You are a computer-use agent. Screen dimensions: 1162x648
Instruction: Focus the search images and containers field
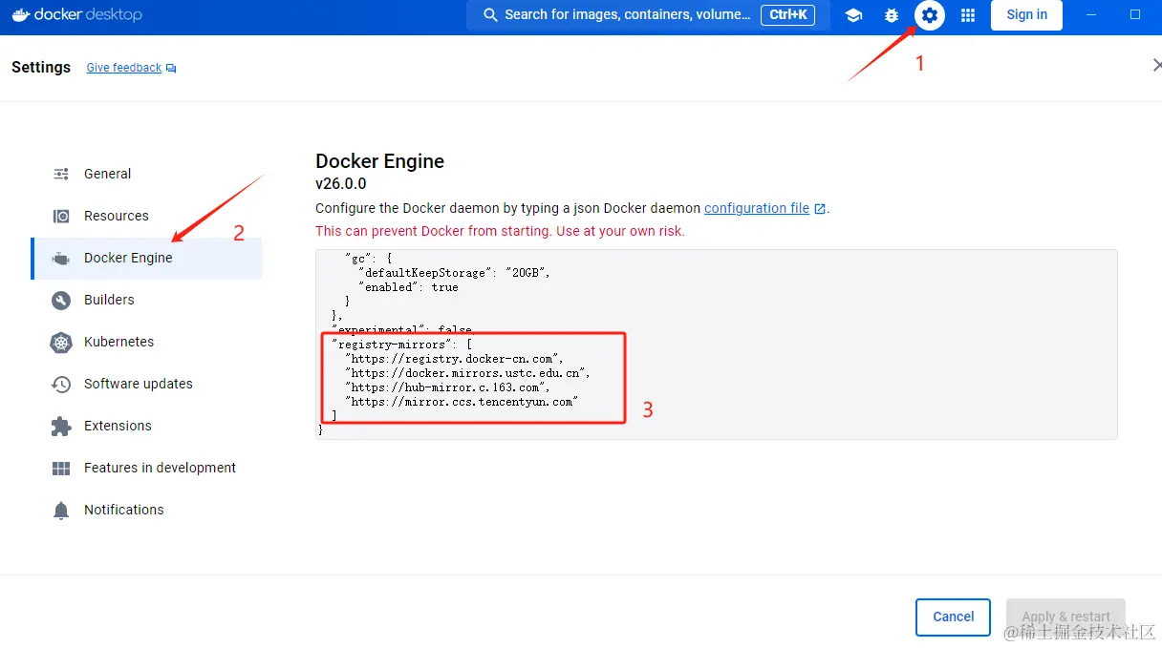[648, 14]
